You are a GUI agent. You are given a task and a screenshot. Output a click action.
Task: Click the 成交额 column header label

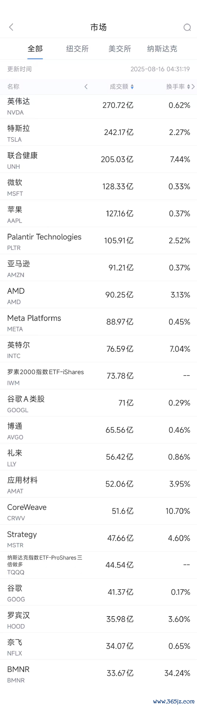(119, 87)
